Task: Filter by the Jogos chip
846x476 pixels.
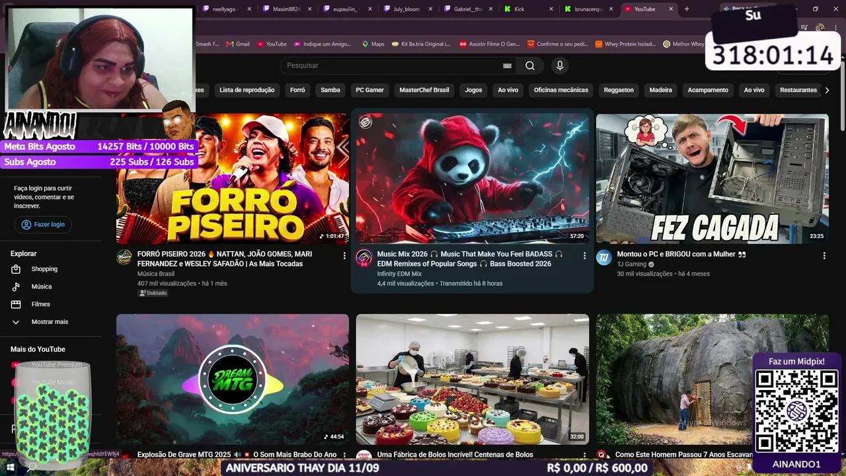Action: point(474,90)
